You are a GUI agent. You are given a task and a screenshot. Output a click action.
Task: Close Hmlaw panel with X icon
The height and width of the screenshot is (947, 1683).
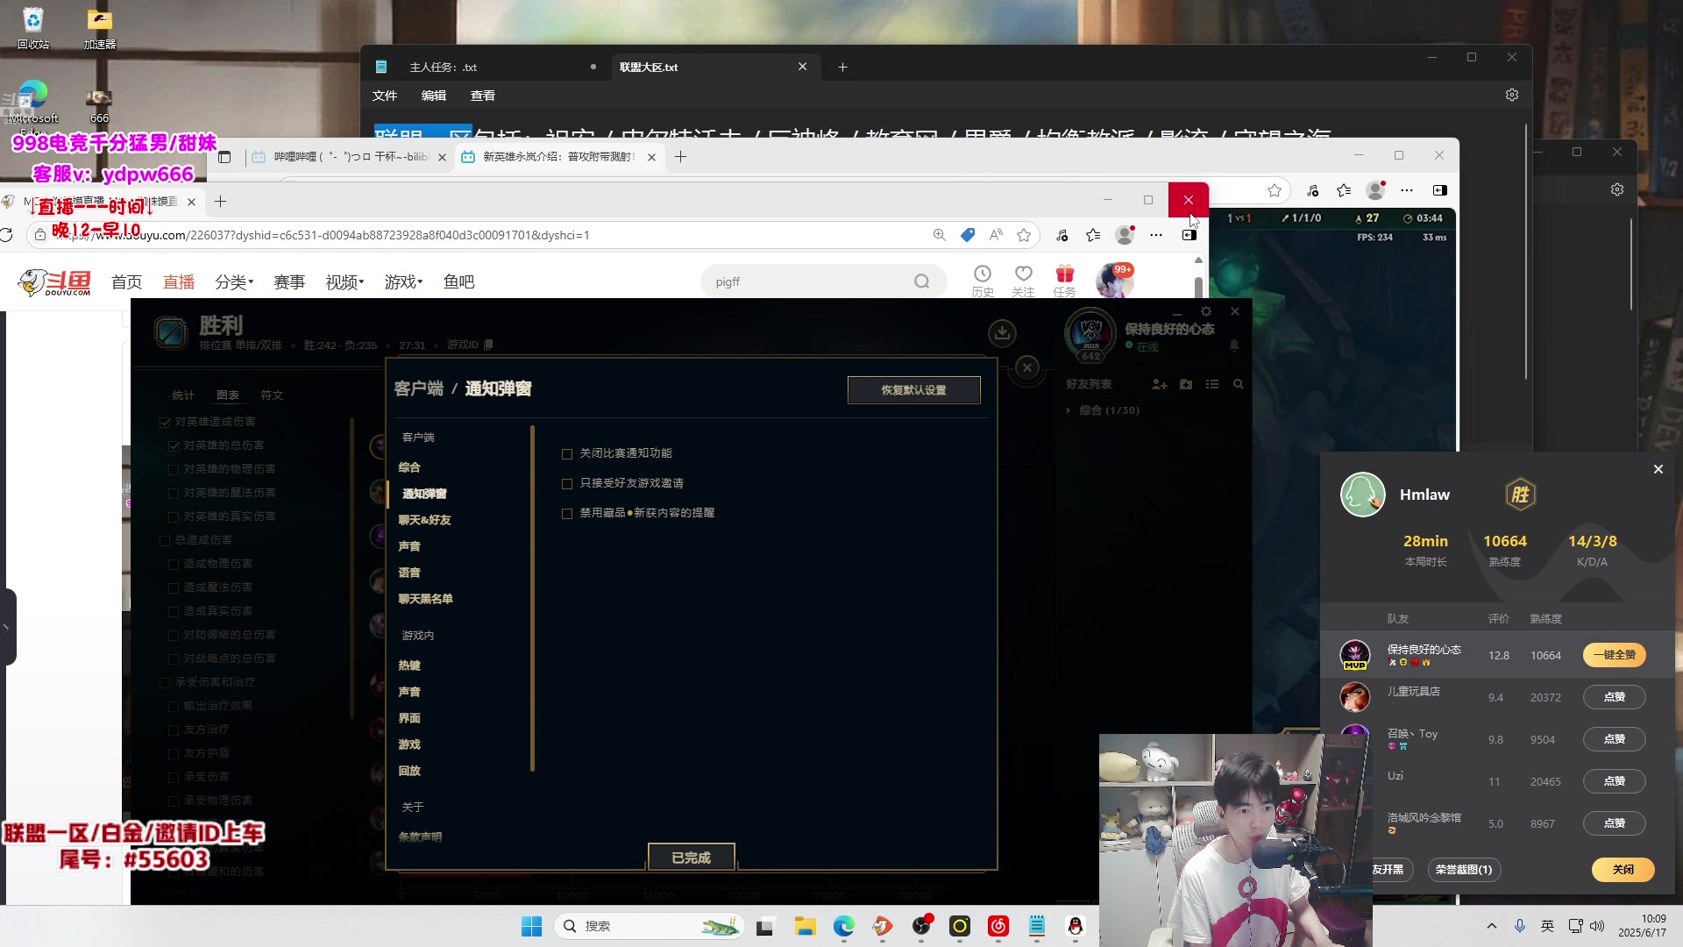click(1658, 470)
